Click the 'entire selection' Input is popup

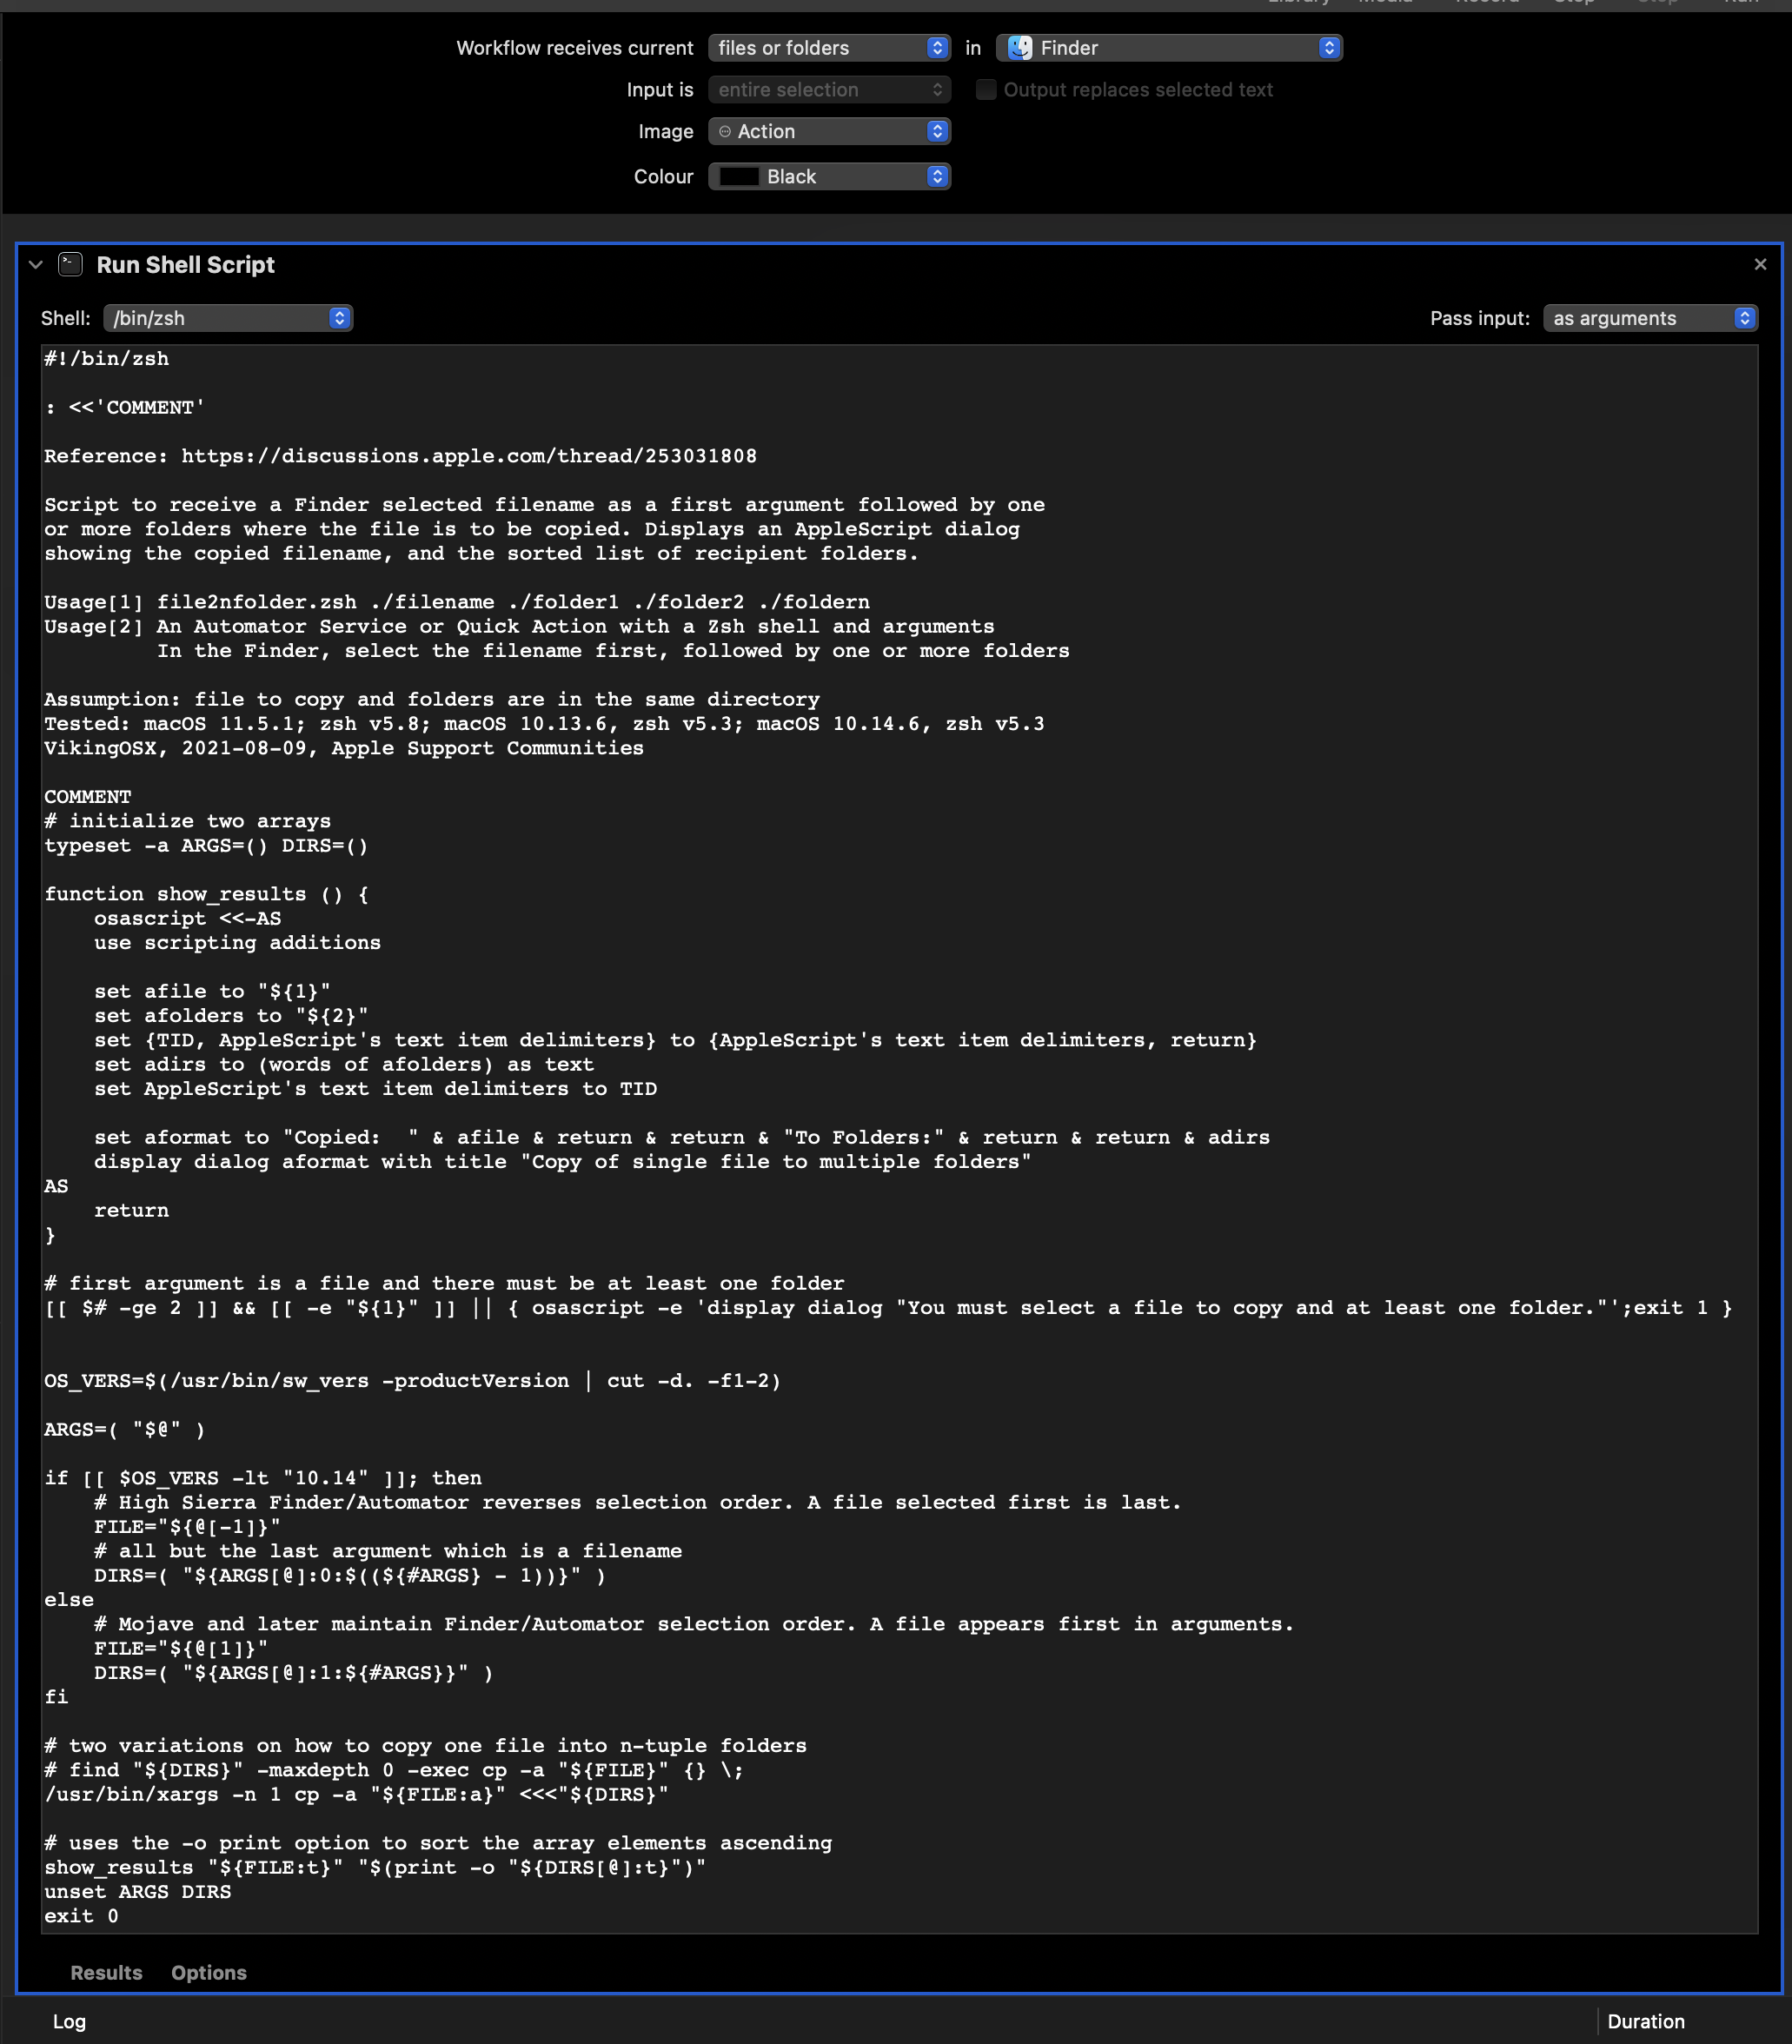click(x=828, y=89)
